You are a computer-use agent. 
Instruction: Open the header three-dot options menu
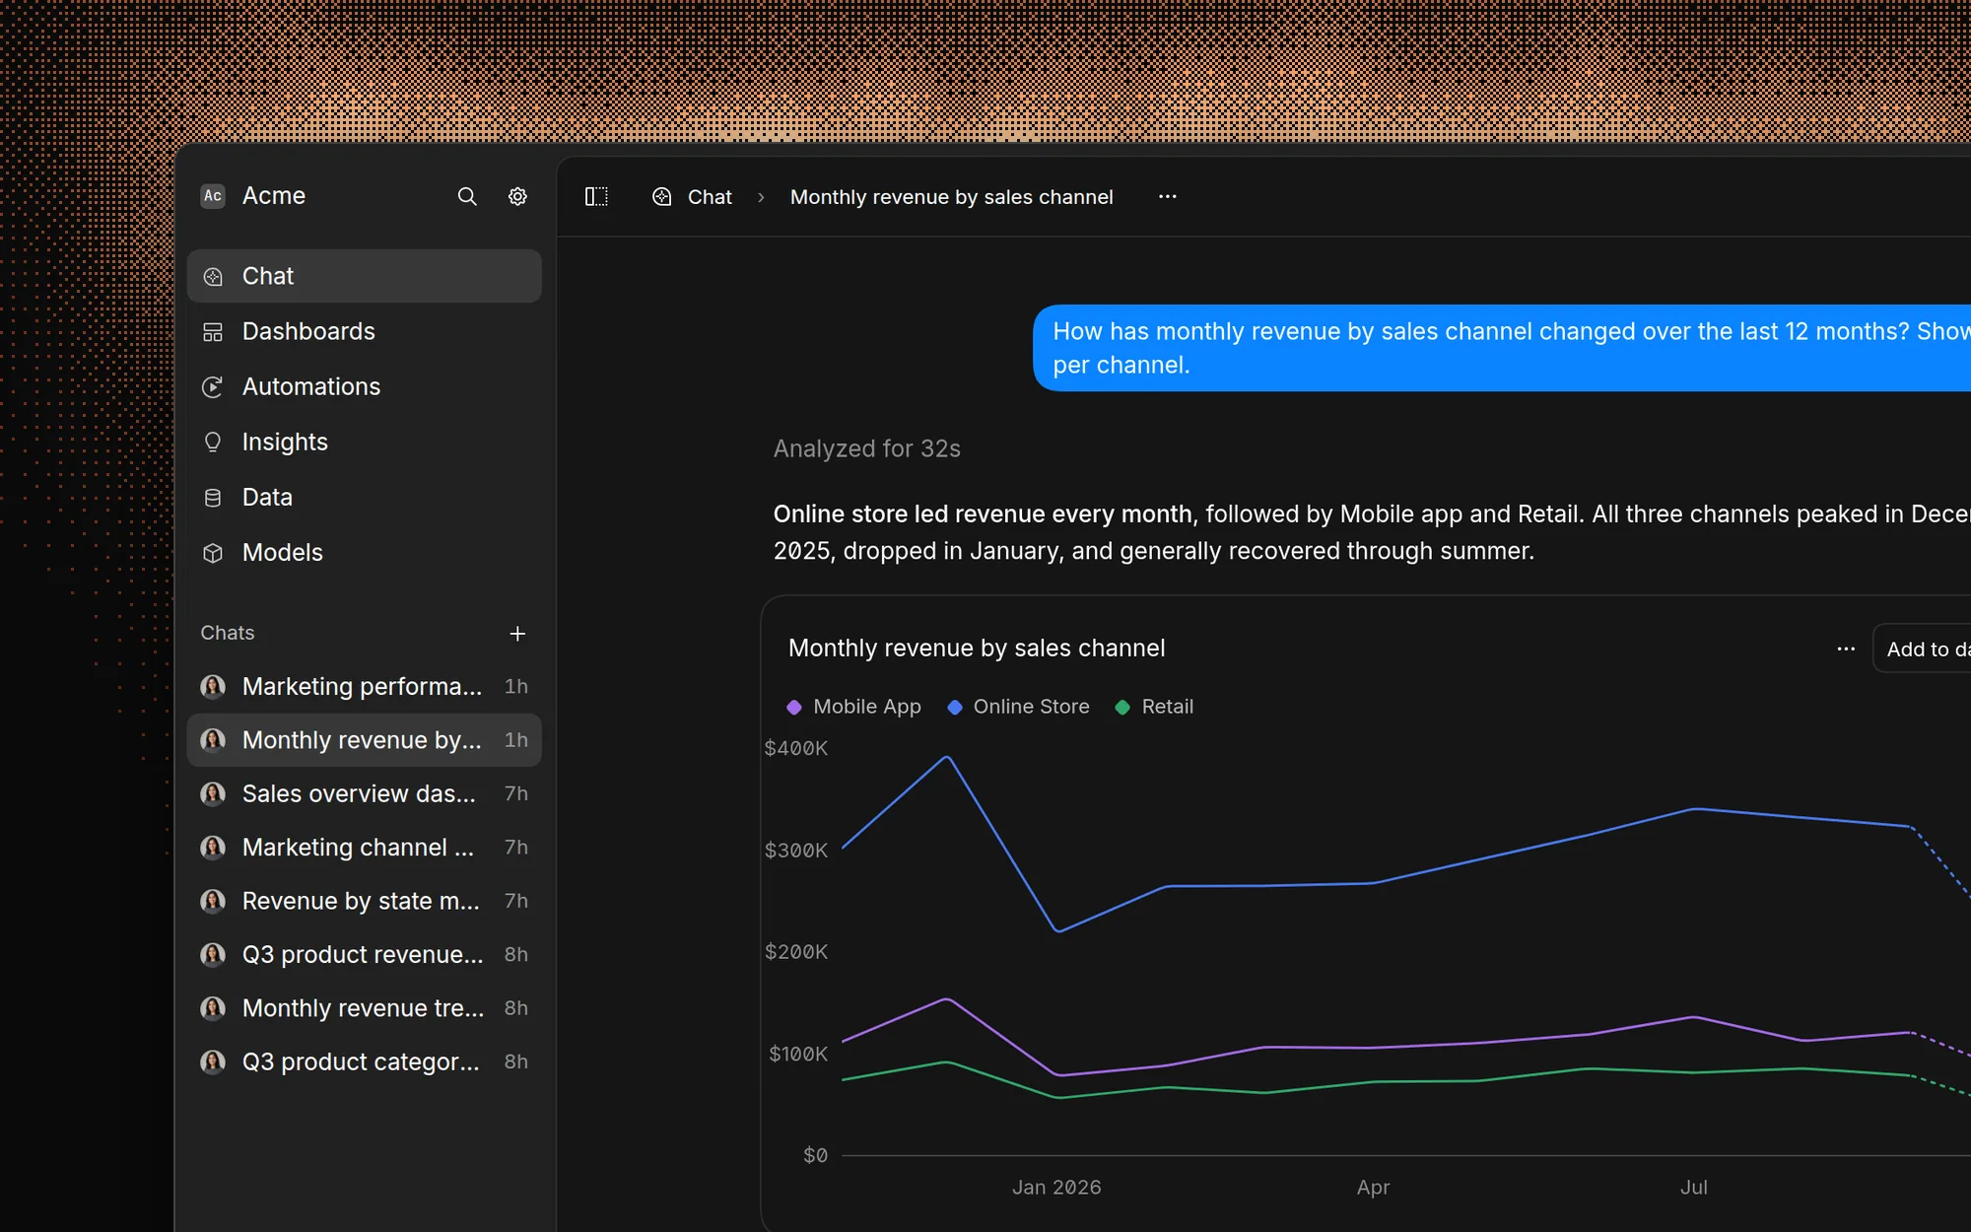[1168, 197]
